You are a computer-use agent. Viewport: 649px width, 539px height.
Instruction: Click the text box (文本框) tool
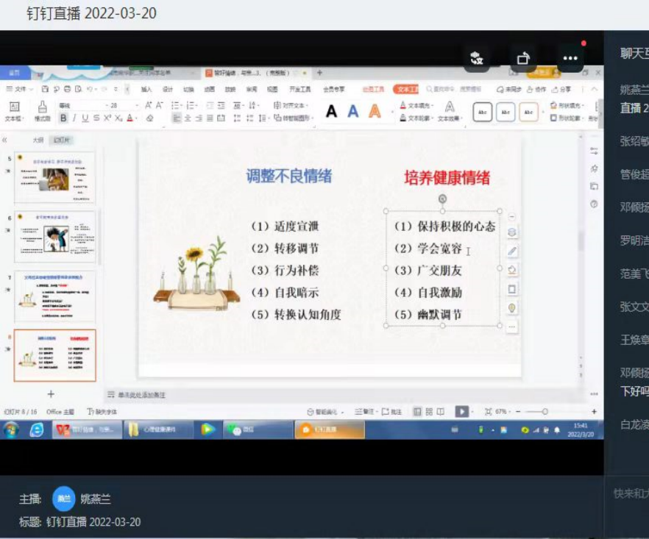(15, 111)
